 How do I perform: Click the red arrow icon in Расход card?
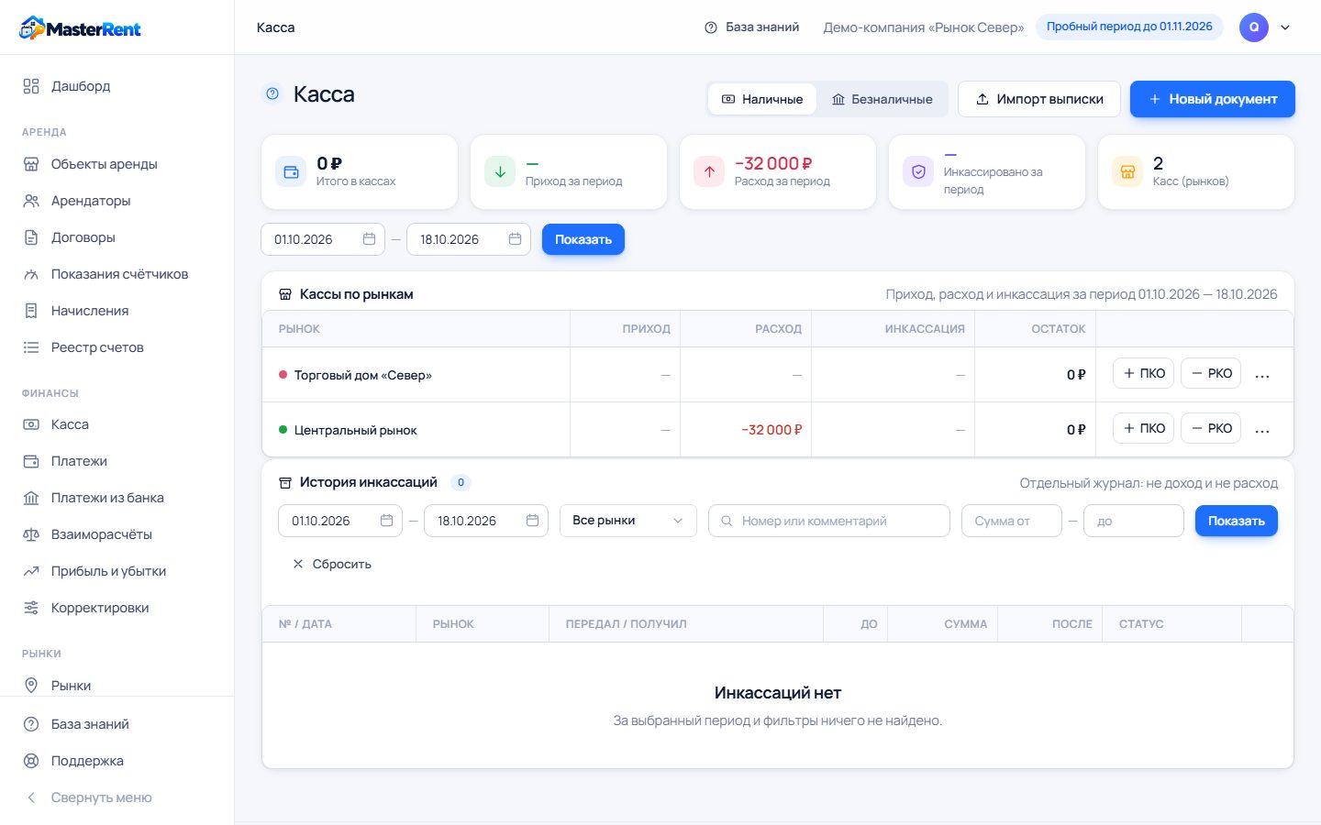pyautogui.click(x=709, y=171)
